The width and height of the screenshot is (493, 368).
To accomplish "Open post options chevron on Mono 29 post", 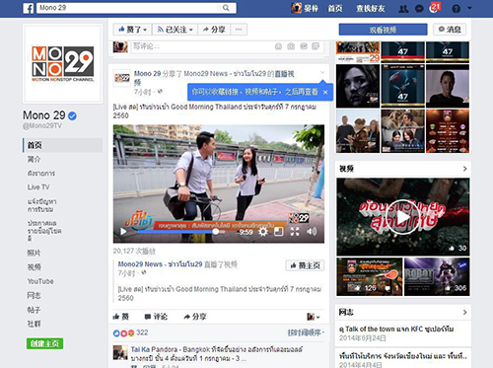I will (322, 72).
